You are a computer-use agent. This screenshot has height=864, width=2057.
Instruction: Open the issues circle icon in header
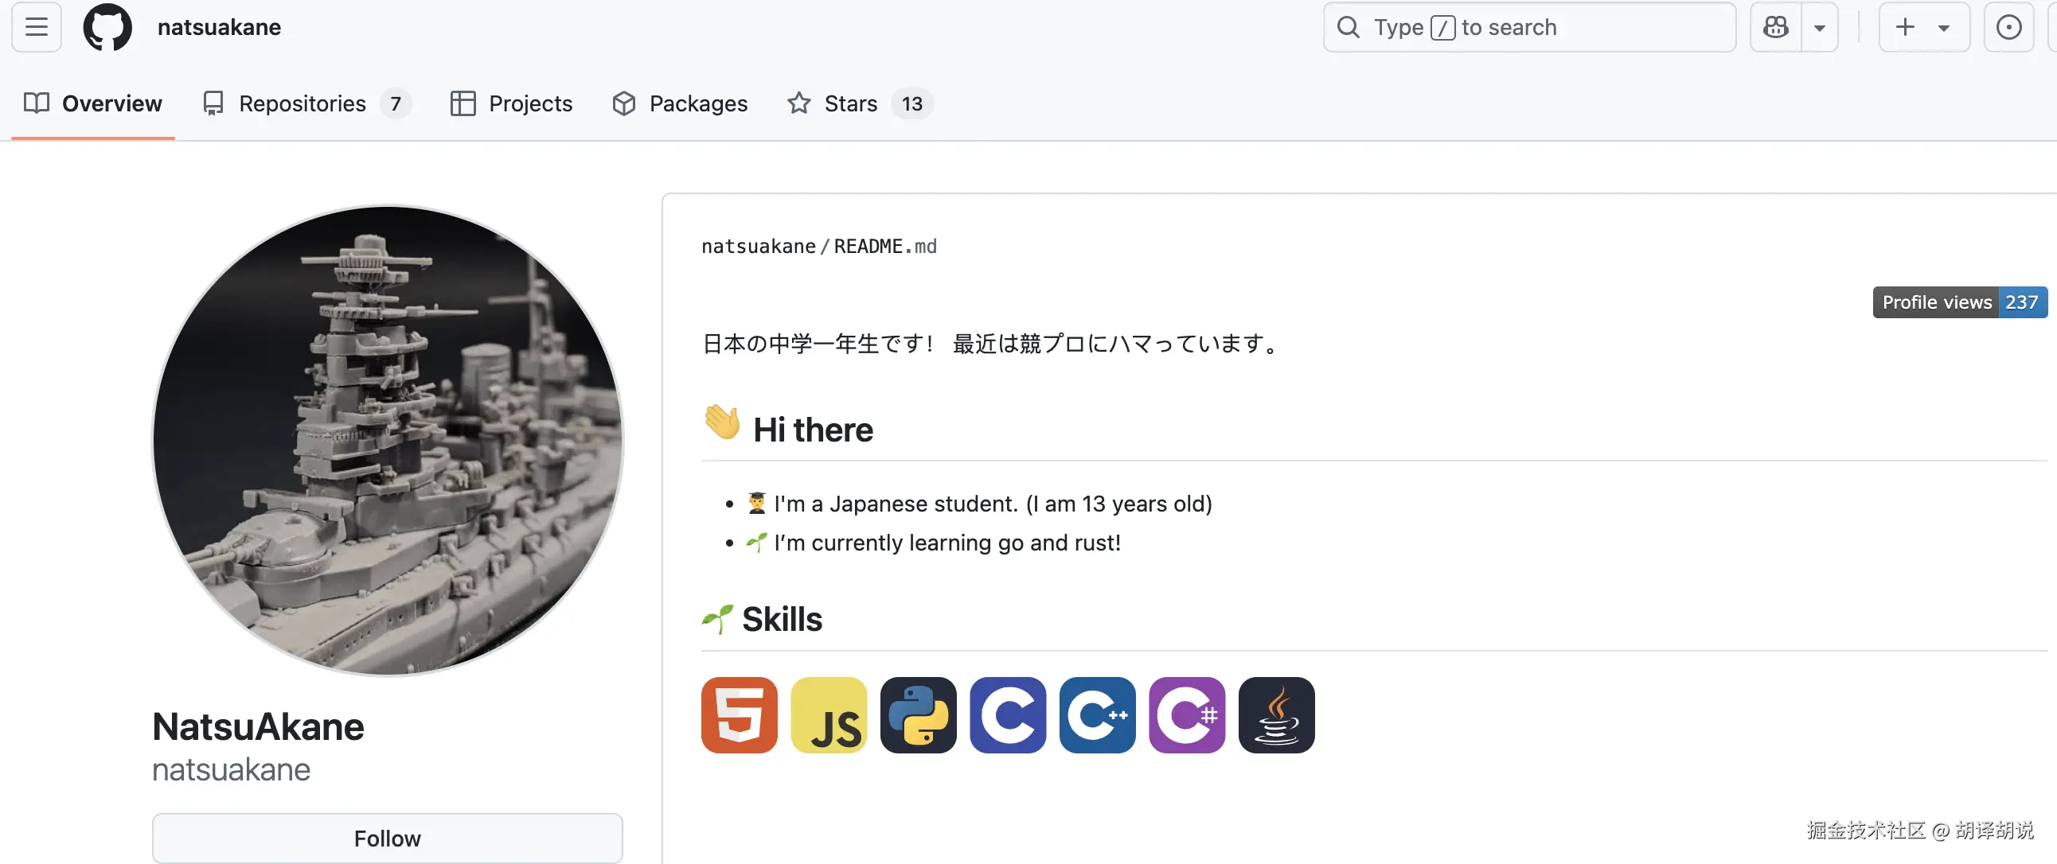(x=2008, y=27)
